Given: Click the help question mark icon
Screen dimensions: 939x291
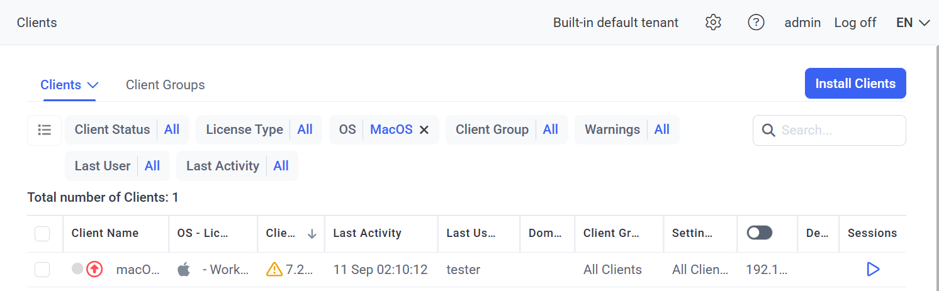Looking at the screenshot, I should pyautogui.click(x=755, y=23).
